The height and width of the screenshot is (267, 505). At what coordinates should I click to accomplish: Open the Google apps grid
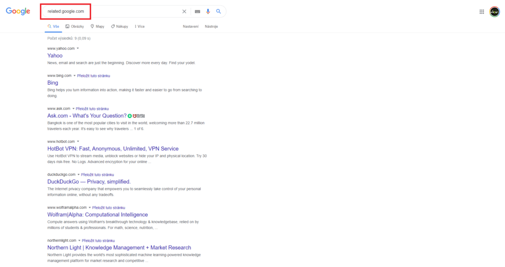click(x=482, y=12)
